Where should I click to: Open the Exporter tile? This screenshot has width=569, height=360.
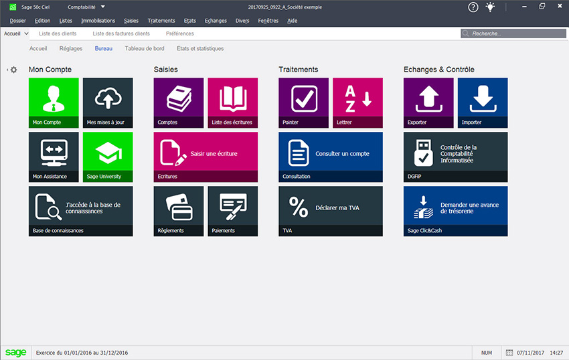(428, 102)
